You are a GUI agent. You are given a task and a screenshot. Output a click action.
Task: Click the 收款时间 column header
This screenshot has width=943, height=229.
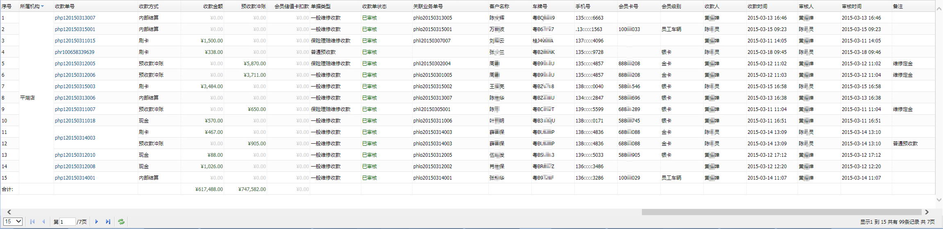click(757, 7)
